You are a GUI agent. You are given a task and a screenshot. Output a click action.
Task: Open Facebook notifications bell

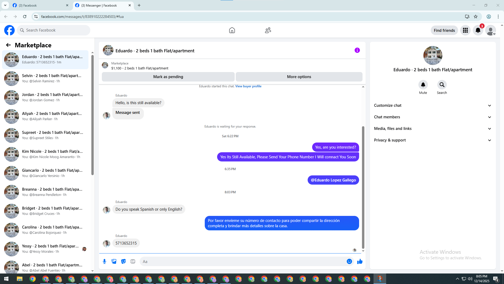click(x=478, y=30)
